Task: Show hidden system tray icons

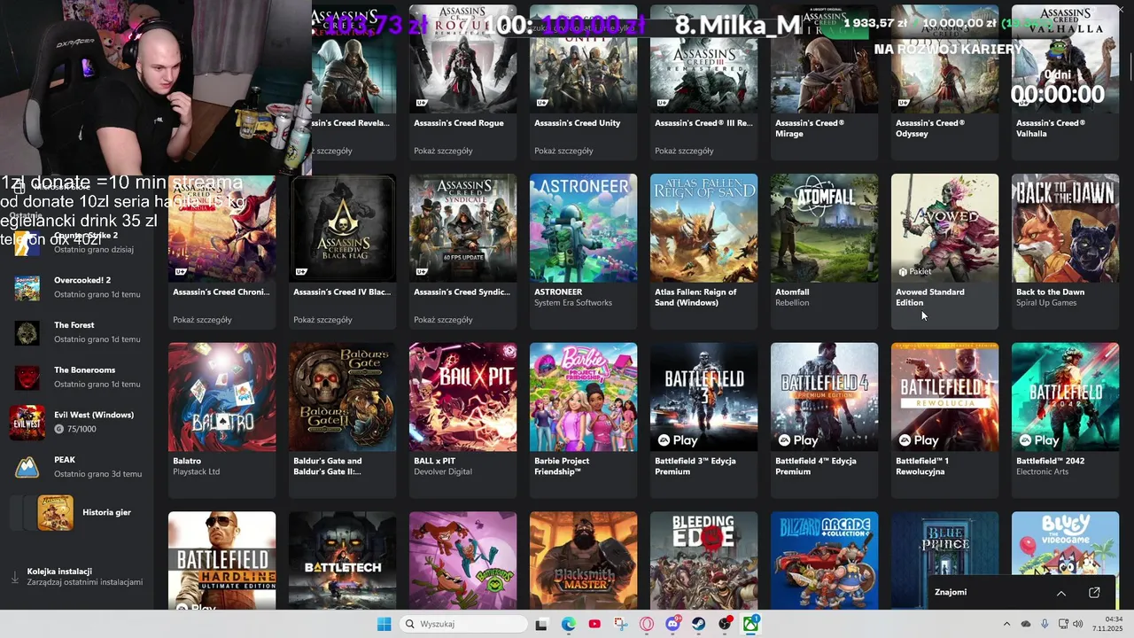Action: (1006, 624)
